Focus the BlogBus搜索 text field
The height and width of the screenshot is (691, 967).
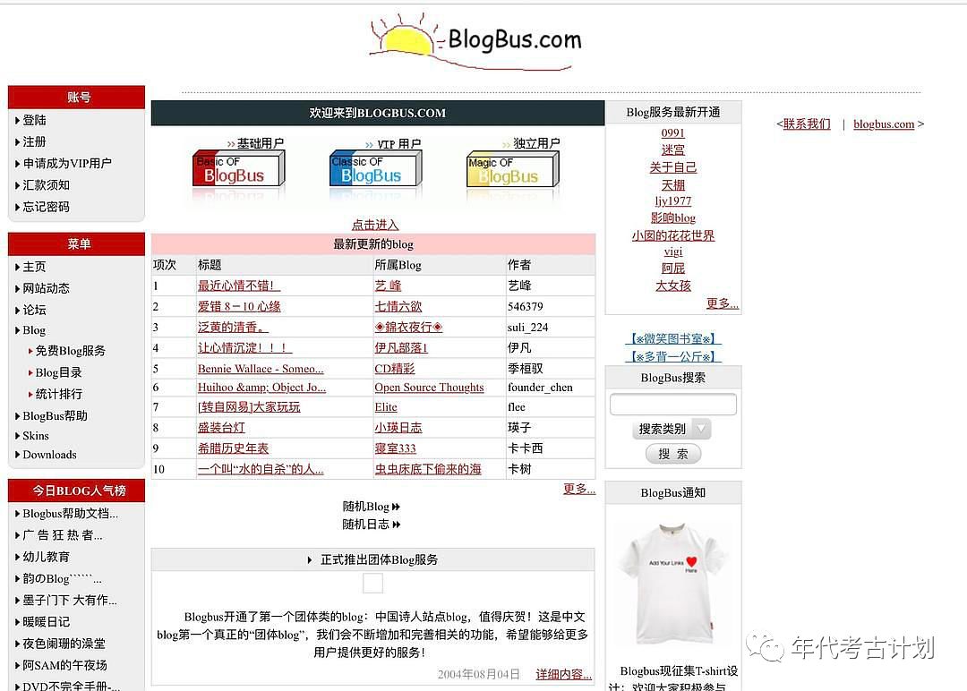pyautogui.click(x=672, y=405)
